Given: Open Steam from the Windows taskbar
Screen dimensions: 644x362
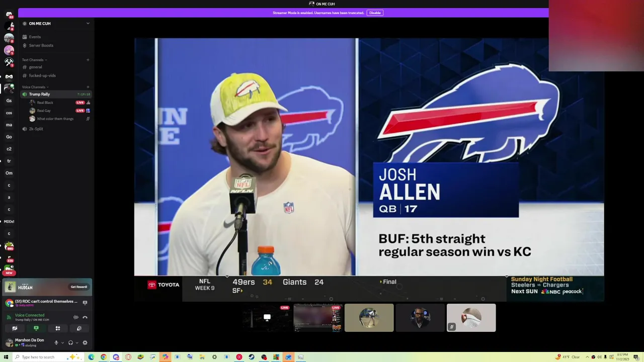Looking at the screenshot, I should pyautogui.click(x=252, y=357).
